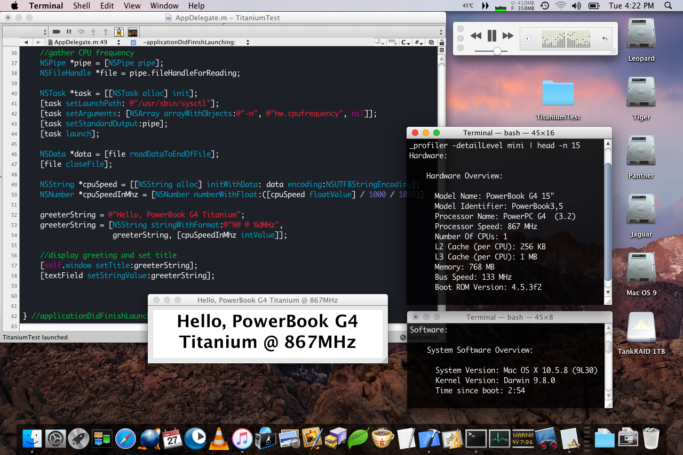Click the battery status icon

[593, 6]
